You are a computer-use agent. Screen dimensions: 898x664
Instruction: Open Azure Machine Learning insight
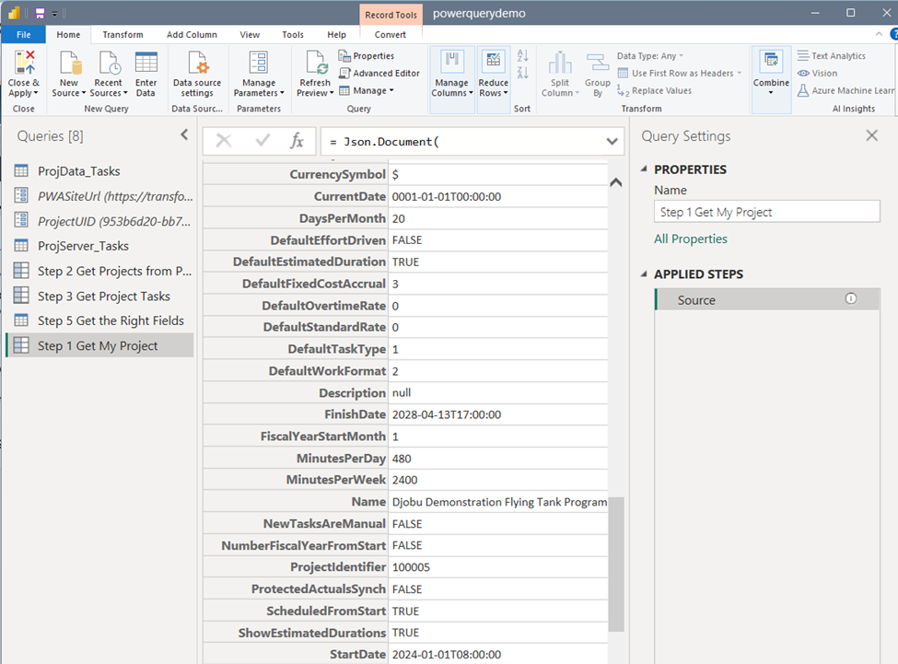point(846,90)
